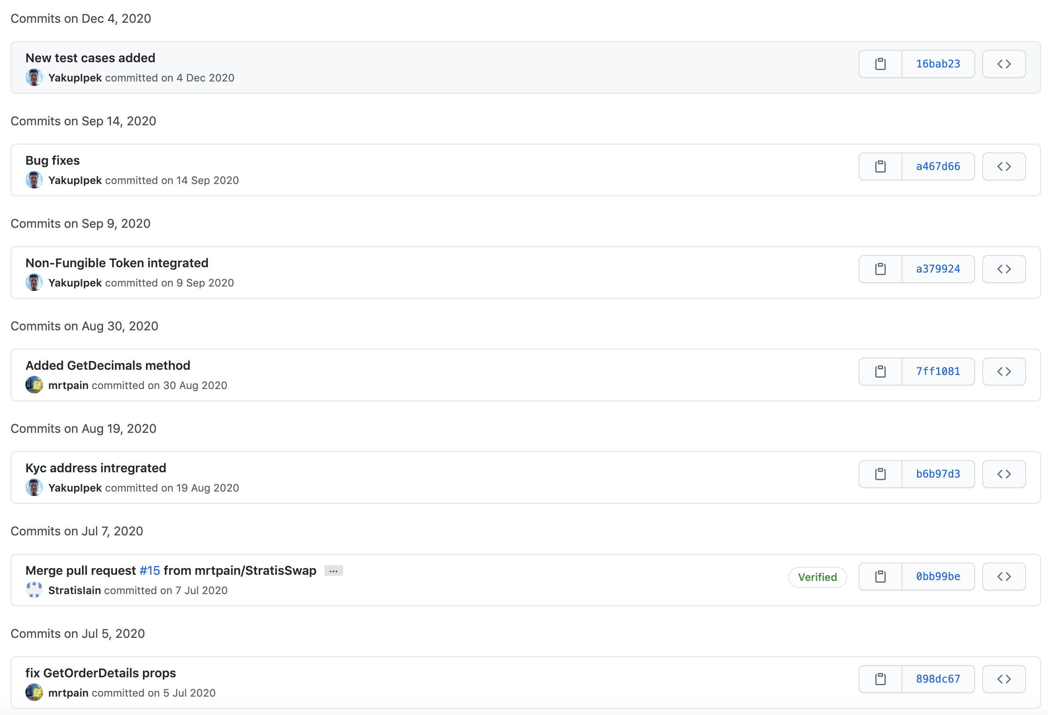Browse repository at commit 16bab23
Viewport: 1048px width, 715px height.
1003,64
